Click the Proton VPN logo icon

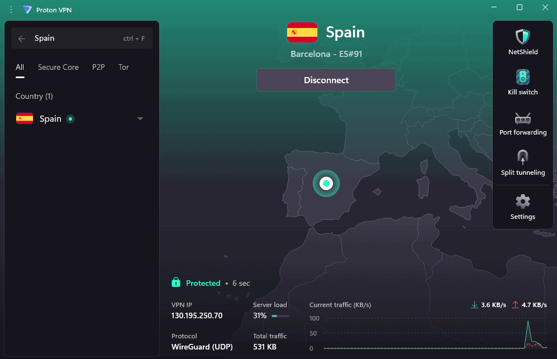coord(27,9)
